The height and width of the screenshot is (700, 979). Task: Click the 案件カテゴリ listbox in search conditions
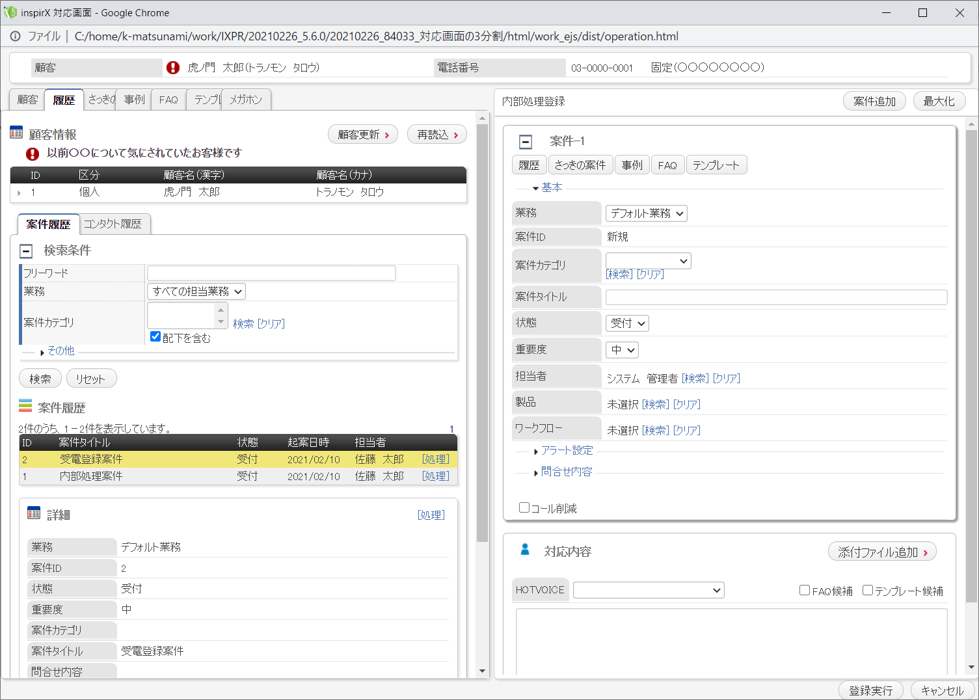187,316
